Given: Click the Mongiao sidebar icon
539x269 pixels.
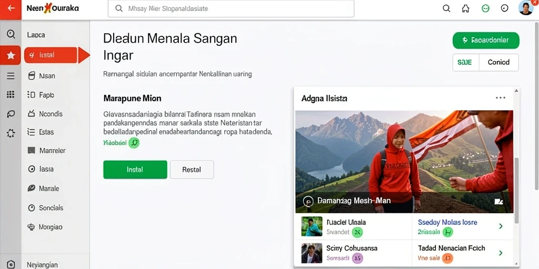Looking at the screenshot, I should (31, 227).
